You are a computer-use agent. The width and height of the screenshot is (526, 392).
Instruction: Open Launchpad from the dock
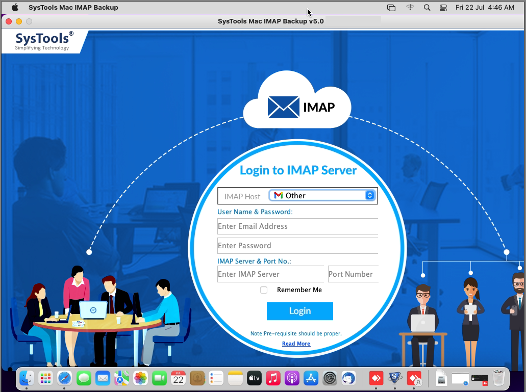[x=45, y=379]
